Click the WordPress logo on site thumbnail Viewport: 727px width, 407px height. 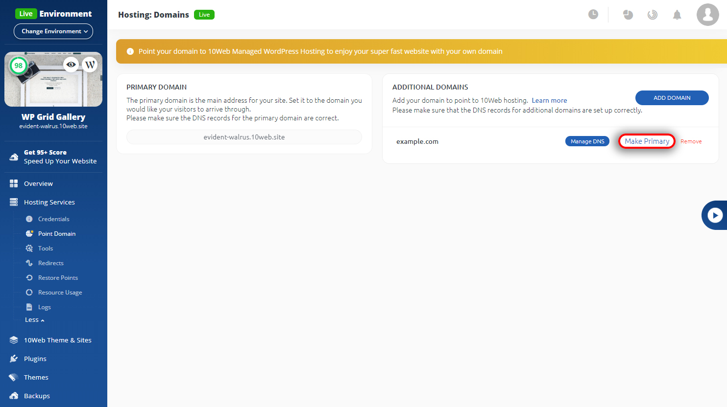click(90, 65)
